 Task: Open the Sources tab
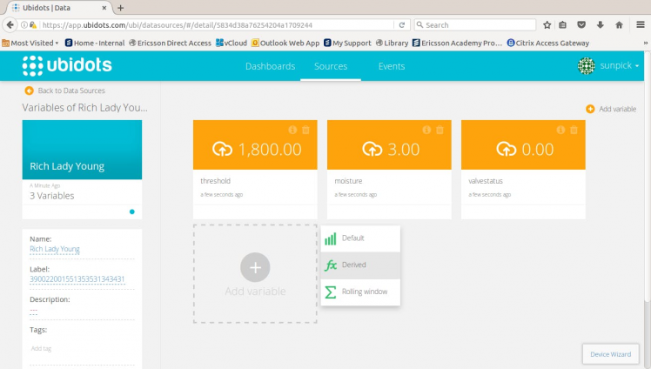pyautogui.click(x=331, y=66)
